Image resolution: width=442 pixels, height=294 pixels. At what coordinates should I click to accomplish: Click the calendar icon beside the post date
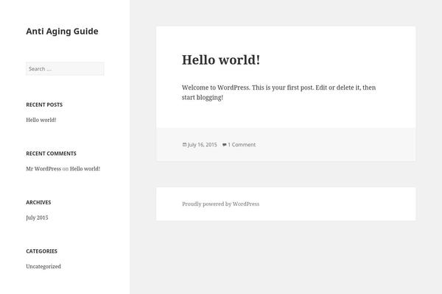coord(184,145)
